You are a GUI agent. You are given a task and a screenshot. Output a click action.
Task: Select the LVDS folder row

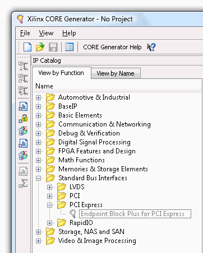[71, 187]
